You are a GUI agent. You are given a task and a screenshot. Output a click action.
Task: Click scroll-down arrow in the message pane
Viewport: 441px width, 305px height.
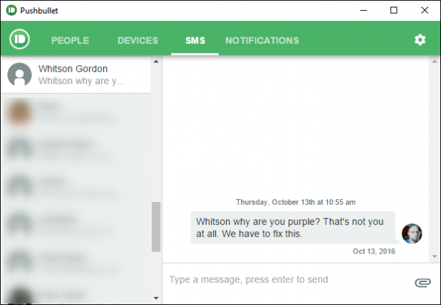[x=434, y=256]
